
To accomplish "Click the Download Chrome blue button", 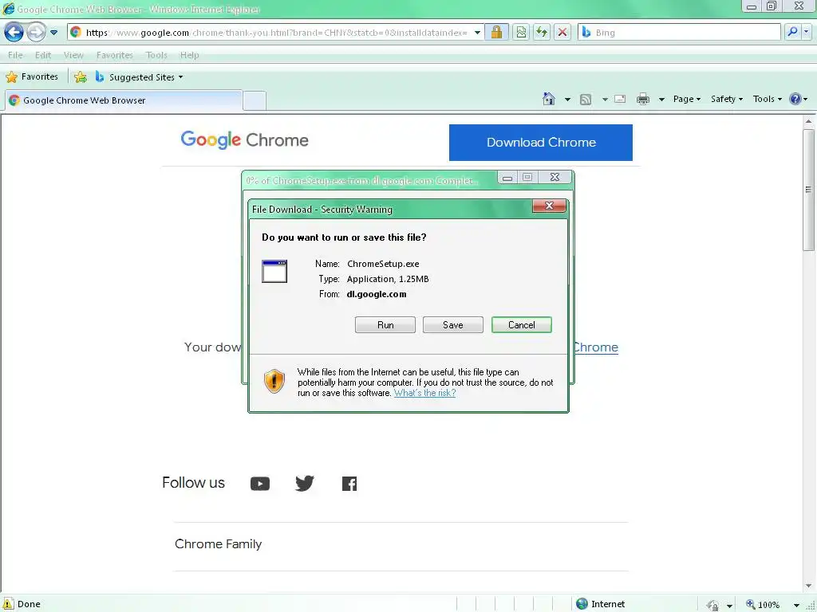I will (x=541, y=143).
